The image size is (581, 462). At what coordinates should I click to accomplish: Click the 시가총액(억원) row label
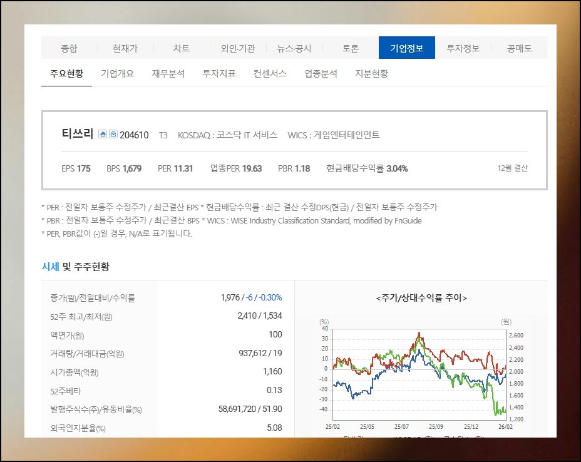[x=75, y=372]
